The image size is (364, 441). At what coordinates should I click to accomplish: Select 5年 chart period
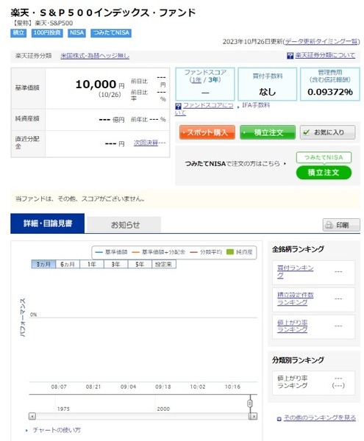(x=140, y=265)
